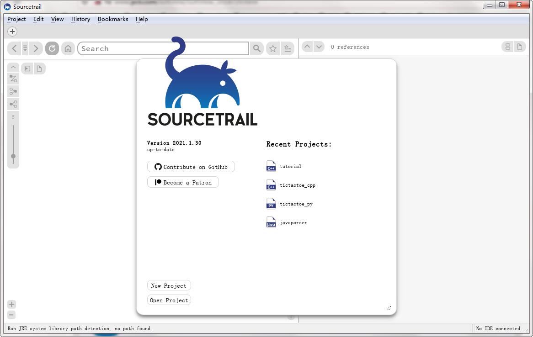Image resolution: width=533 pixels, height=337 pixels.
Task: Click the Contribute on GitHub button
Action: (x=191, y=166)
